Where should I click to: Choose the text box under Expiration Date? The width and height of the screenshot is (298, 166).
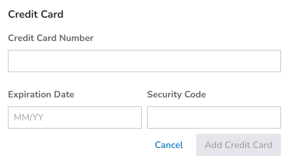(x=74, y=117)
